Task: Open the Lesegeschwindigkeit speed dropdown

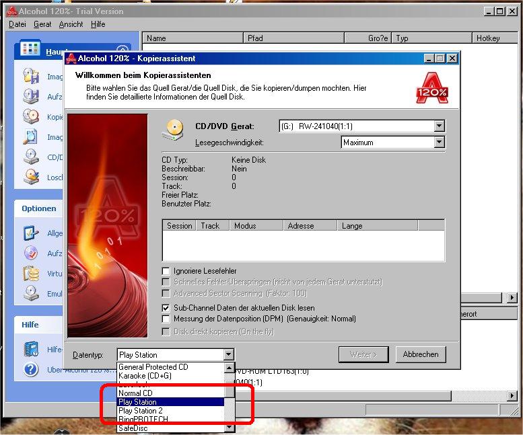Action: 440,143
